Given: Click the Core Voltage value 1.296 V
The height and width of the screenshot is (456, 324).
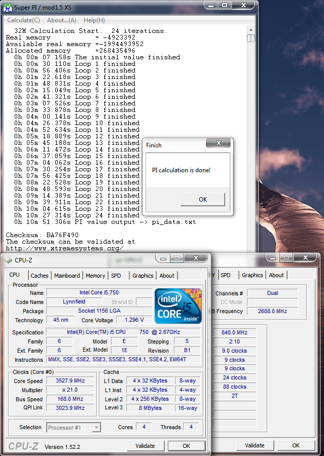Looking at the screenshot, I should (x=134, y=320).
